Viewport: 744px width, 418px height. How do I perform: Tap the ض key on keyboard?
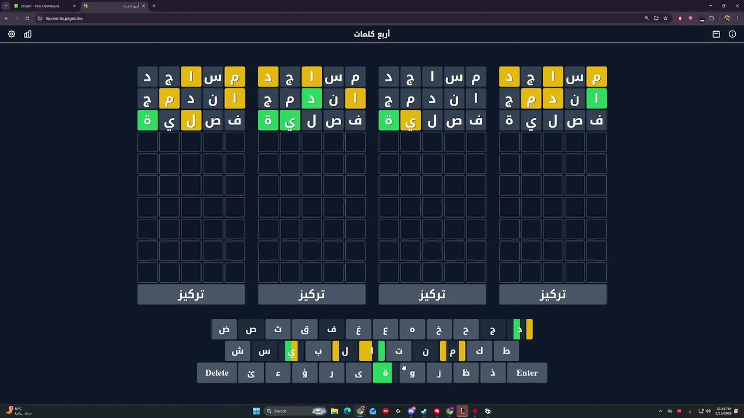[224, 330]
